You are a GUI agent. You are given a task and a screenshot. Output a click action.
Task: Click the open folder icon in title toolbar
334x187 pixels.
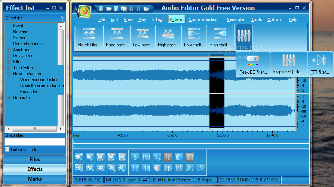(x=109, y=9)
